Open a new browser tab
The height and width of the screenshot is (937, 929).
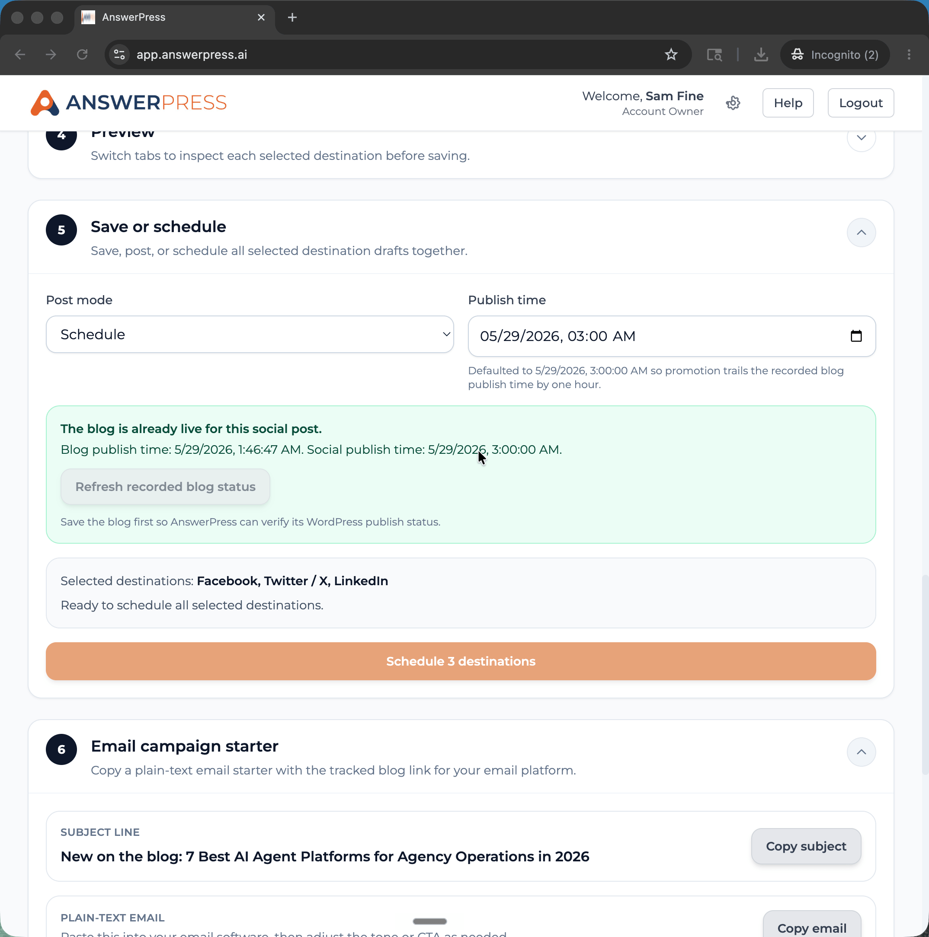tap(292, 17)
